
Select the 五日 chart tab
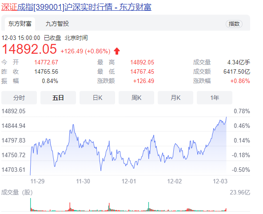[58, 98]
